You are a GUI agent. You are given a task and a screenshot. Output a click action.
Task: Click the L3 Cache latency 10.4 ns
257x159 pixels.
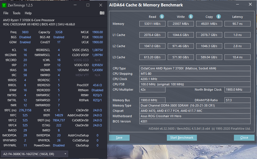tap(237, 57)
